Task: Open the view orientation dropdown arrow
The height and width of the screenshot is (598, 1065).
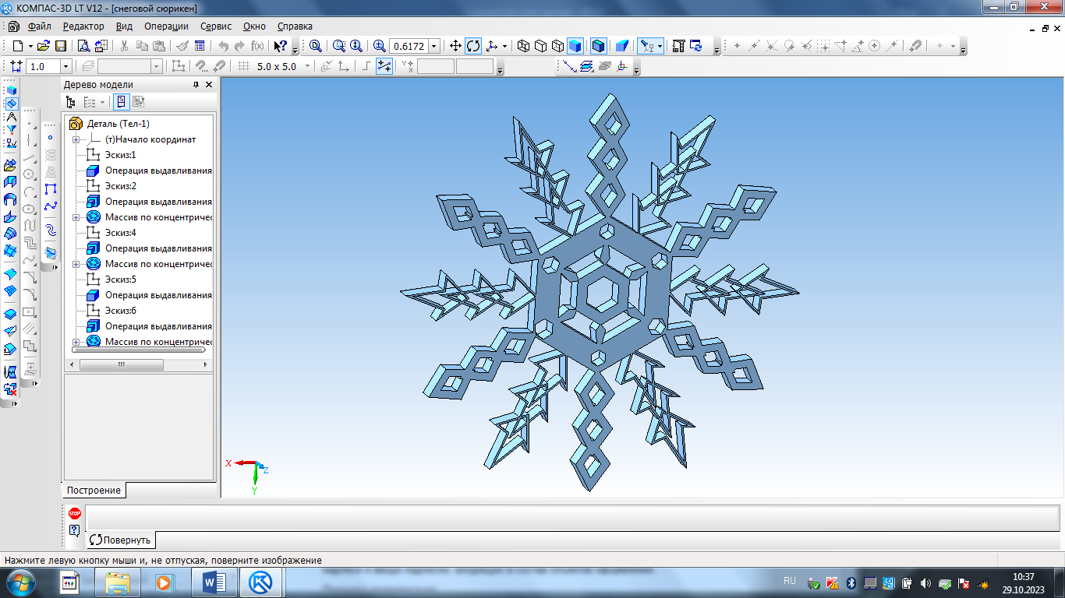Action: pos(504,46)
